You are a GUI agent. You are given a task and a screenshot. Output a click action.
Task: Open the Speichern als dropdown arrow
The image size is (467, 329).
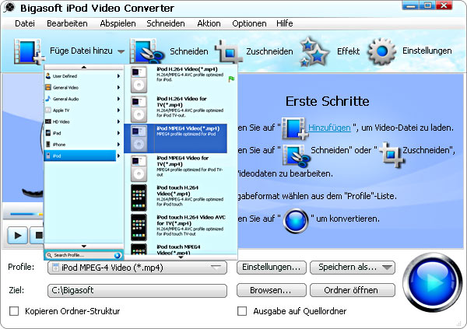[x=387, y=267]
